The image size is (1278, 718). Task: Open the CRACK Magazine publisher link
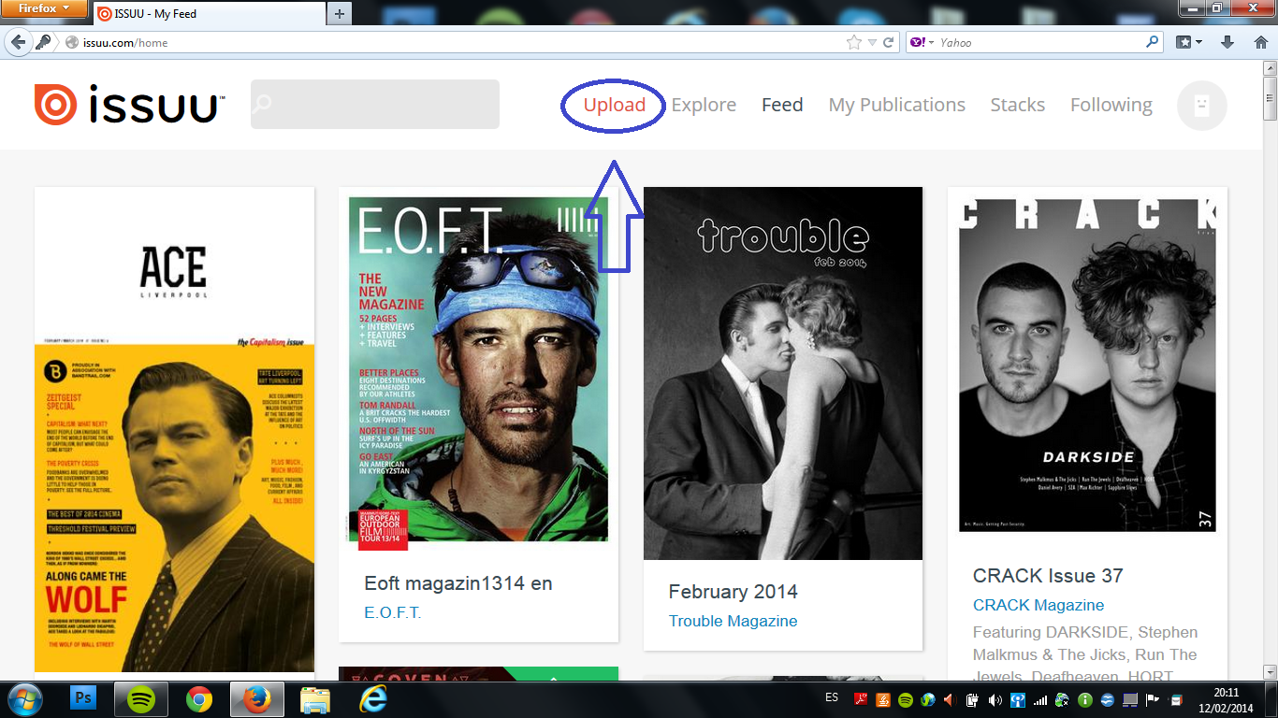point(1038,605)
